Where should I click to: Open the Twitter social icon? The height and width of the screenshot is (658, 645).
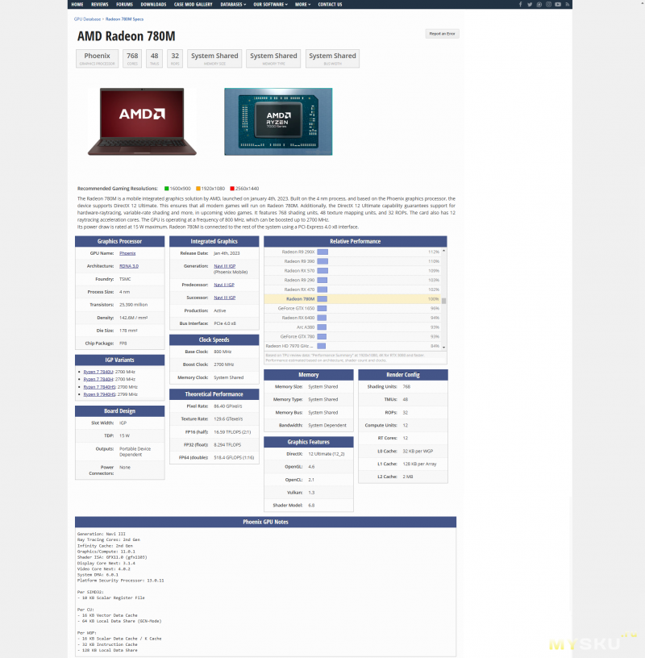coord(530,4)
